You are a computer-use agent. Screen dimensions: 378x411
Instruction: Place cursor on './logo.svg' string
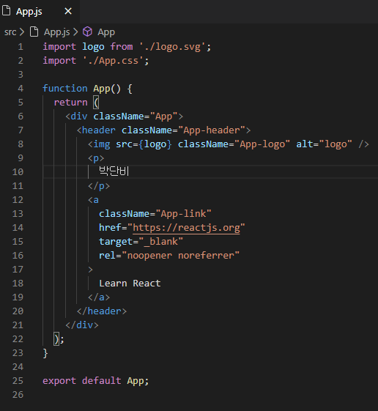tap(172, 47)
